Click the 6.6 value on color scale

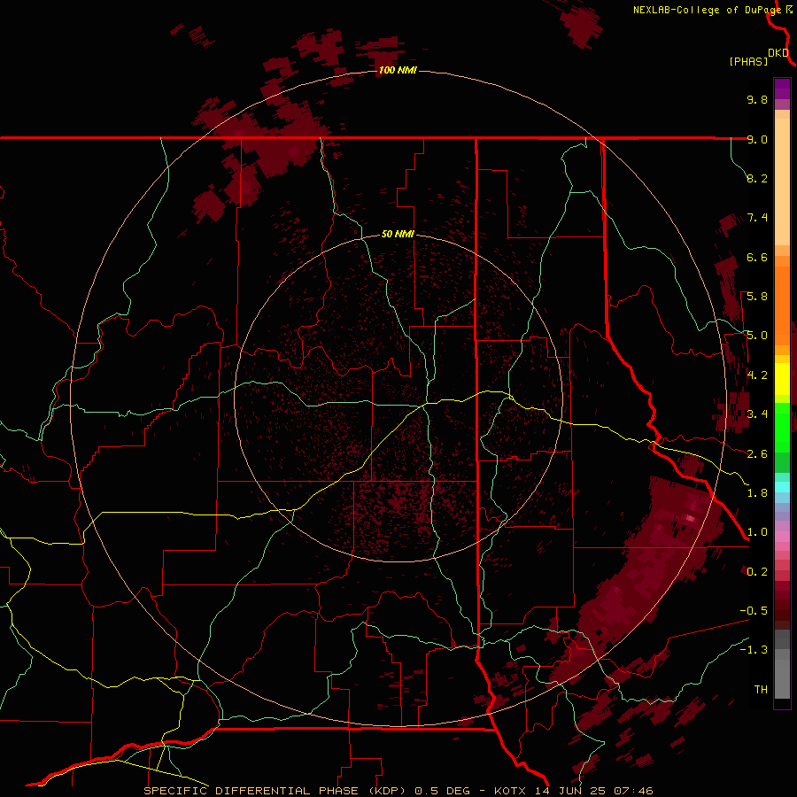(757, 257)
